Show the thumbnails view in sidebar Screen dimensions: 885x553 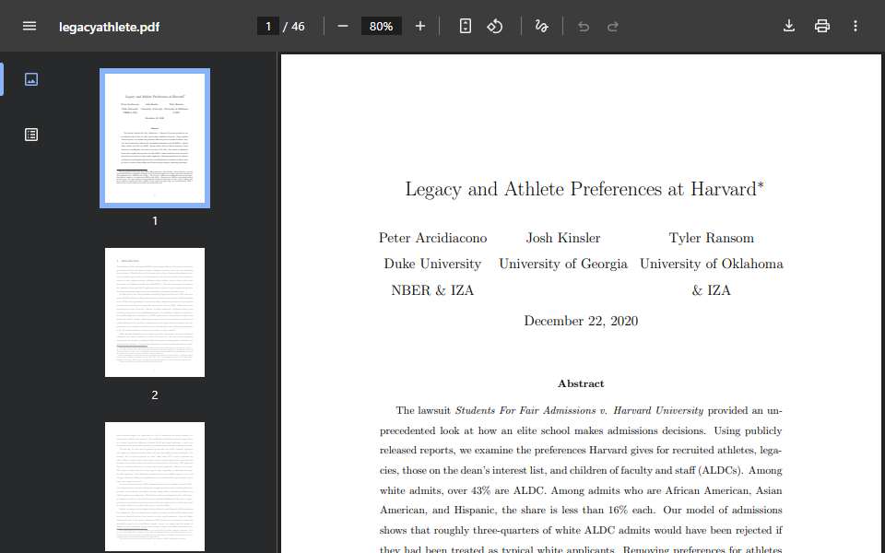[31, 79]
